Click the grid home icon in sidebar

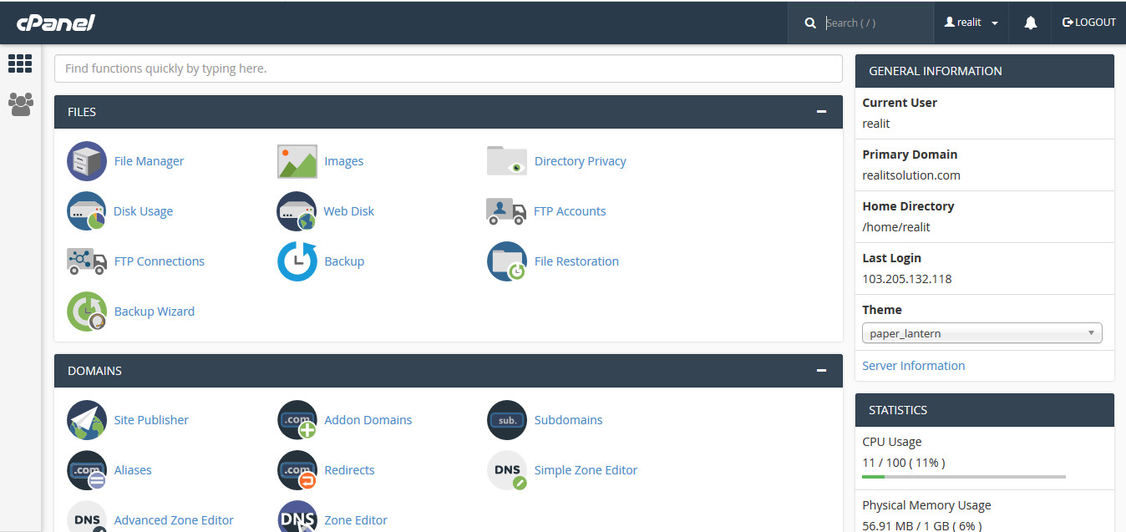click(20, 63)
